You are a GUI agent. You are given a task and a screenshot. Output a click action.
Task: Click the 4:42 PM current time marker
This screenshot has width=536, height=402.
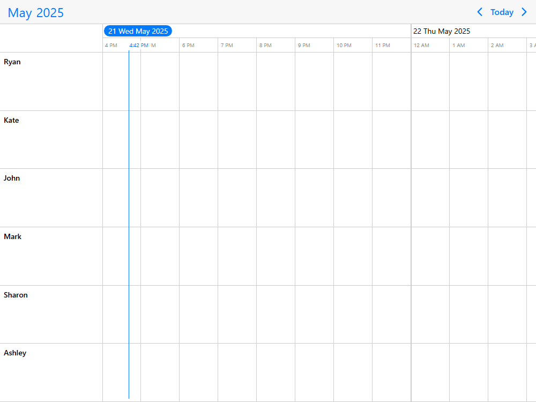[139, 45]
